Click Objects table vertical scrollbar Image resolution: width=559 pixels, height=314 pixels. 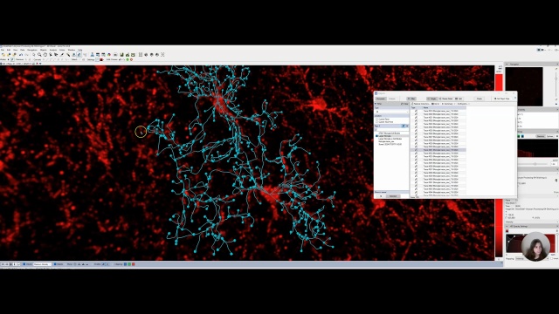point(515,125)
